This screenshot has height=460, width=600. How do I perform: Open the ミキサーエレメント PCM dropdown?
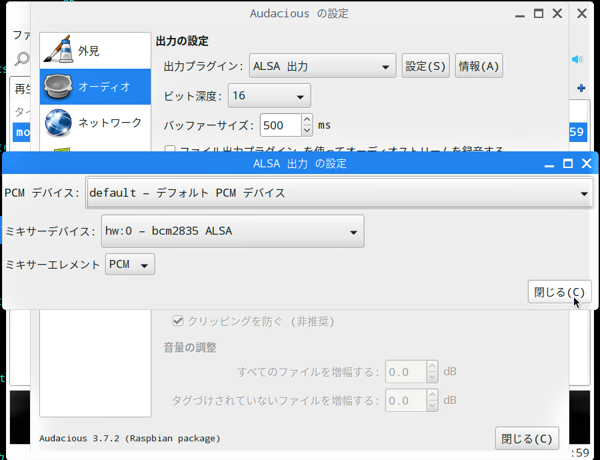(x=130, y=265)
